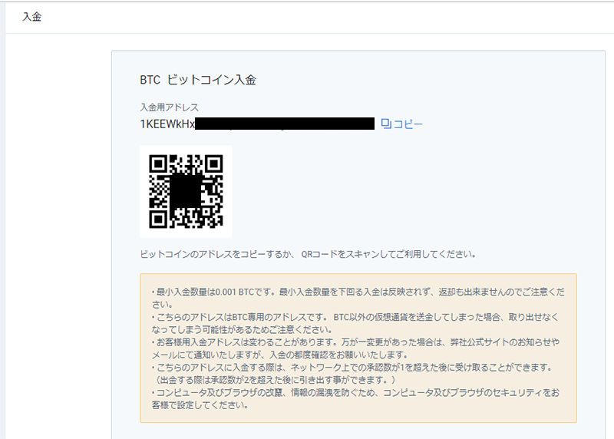Image resolution: width=614 pixels, height=439 pixels.
Task: Click the 最小入金数量は0.001 BTC notice line
Action: [358, 298]
